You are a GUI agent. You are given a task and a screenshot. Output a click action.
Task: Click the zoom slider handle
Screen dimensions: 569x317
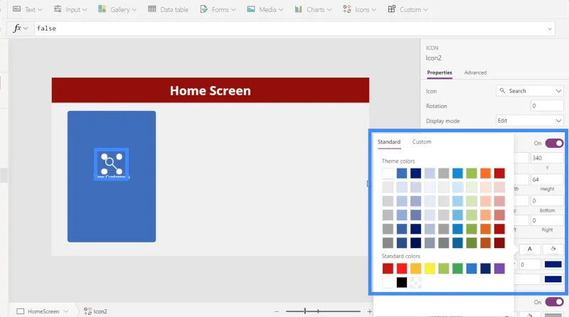pos(305,311)
